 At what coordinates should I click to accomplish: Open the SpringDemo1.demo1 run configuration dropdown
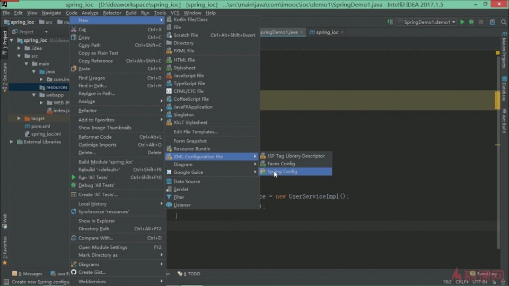point(426,22)
